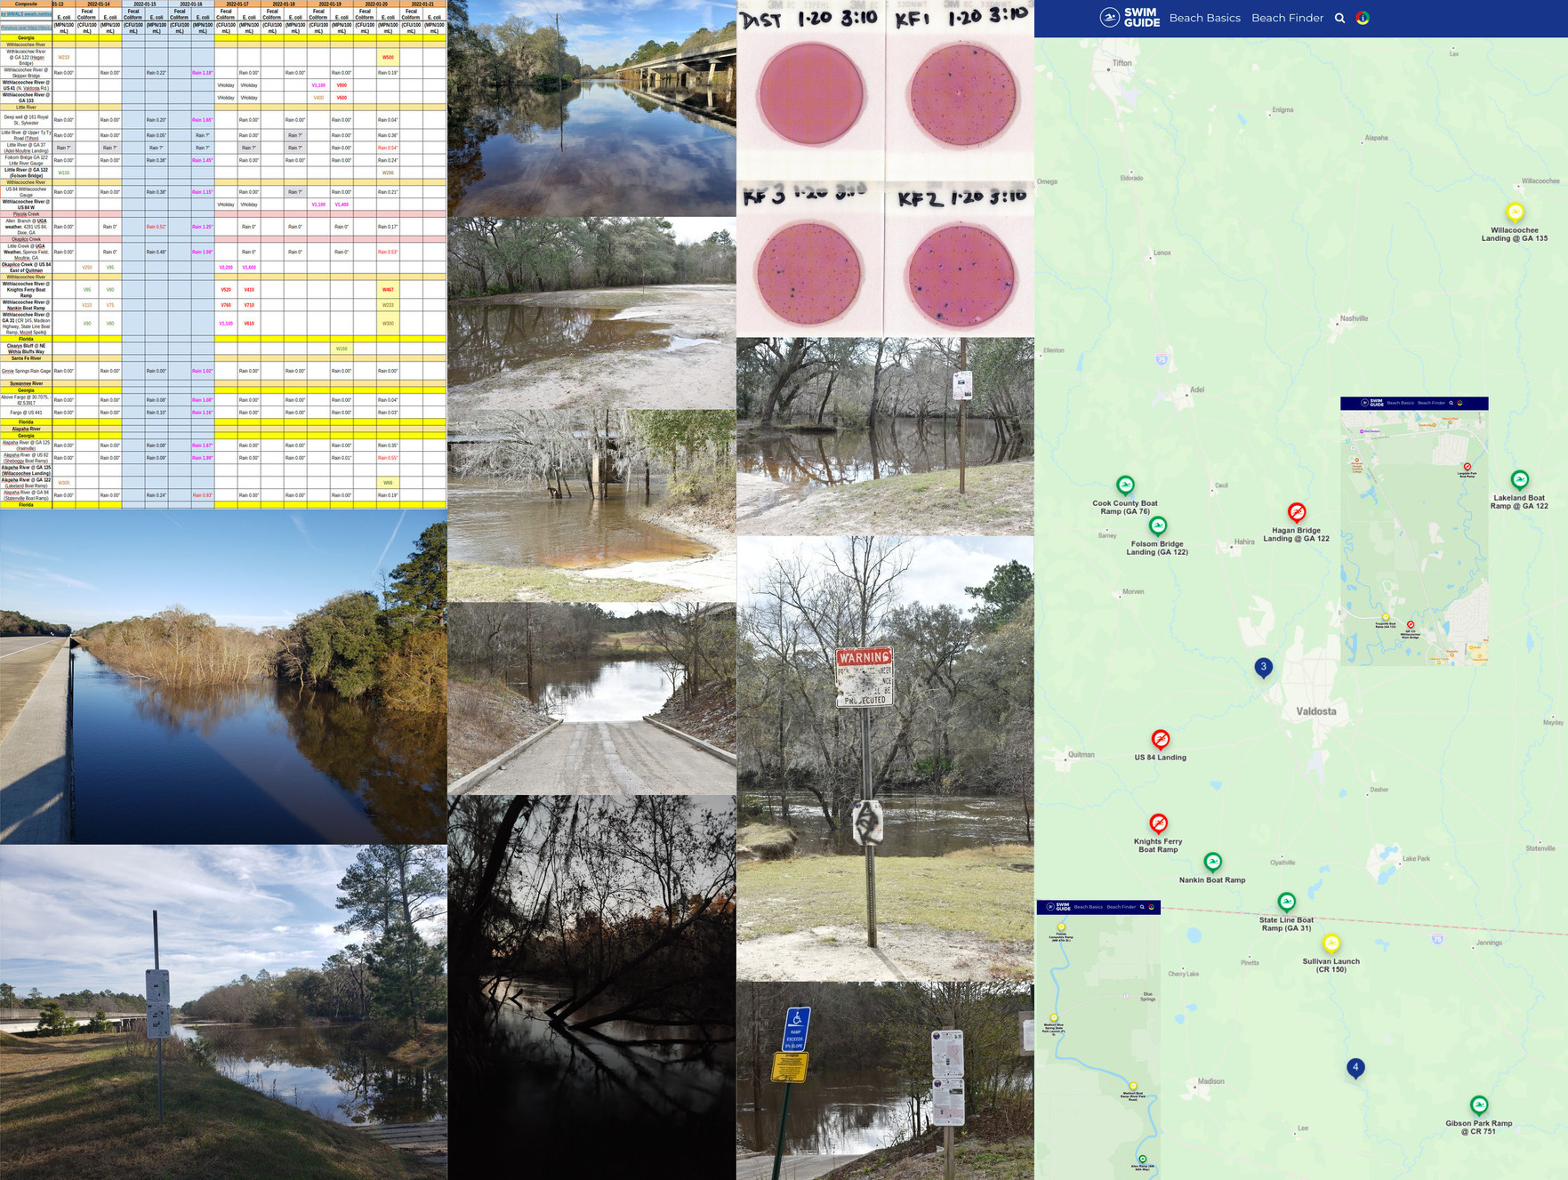Click the search magnifier icon

(x=1339, y=18)
